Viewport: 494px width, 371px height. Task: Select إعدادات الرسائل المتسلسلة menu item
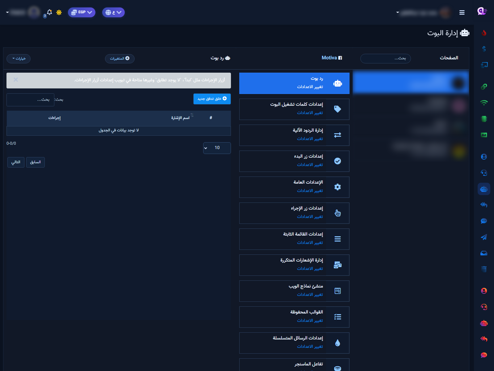click(x=294, y=343)
